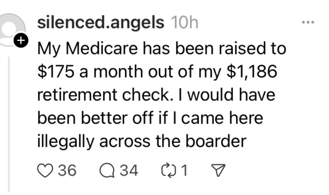This screenshot has height=195, width=329.
Task: Click the $1,186 amount in the post
Action: coord(252,72)
